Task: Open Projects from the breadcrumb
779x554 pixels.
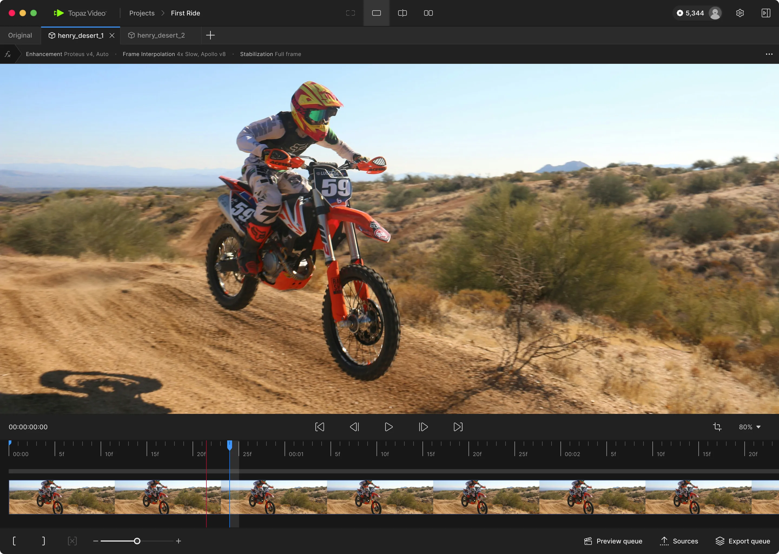Action: tap(141, 13)
